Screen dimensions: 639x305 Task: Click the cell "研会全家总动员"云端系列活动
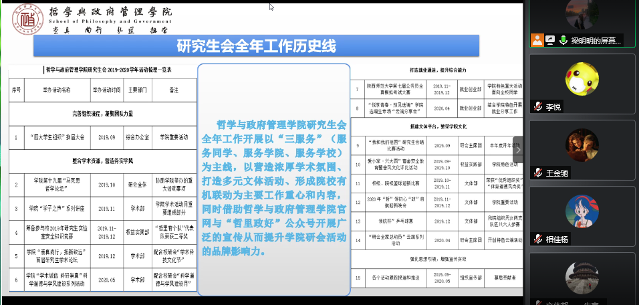pyautogui.click(x=395, y=240)
